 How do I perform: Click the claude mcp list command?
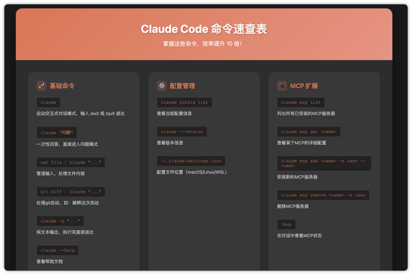(x=301, y=102)
